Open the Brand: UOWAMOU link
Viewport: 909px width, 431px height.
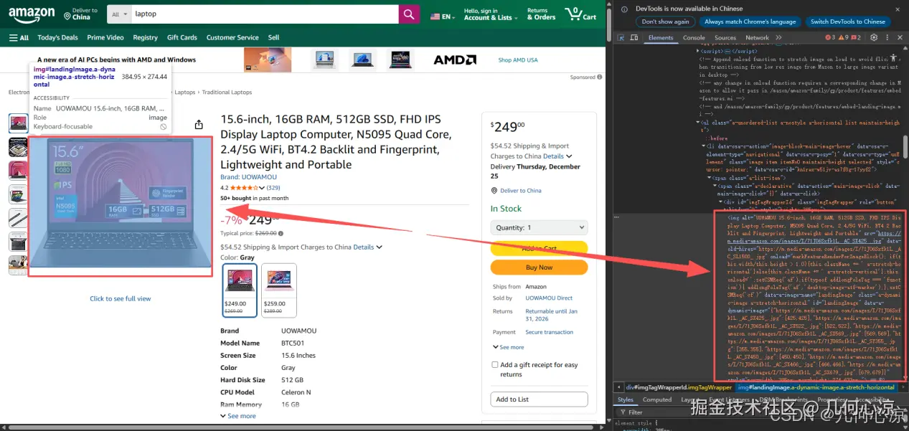tap(248, 177)
